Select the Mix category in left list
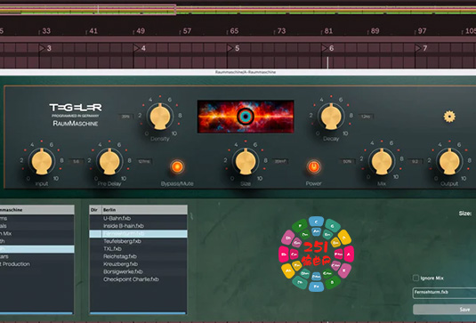The image size is (476, 323). [37, 233]
